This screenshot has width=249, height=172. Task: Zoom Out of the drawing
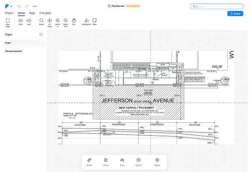66,21
